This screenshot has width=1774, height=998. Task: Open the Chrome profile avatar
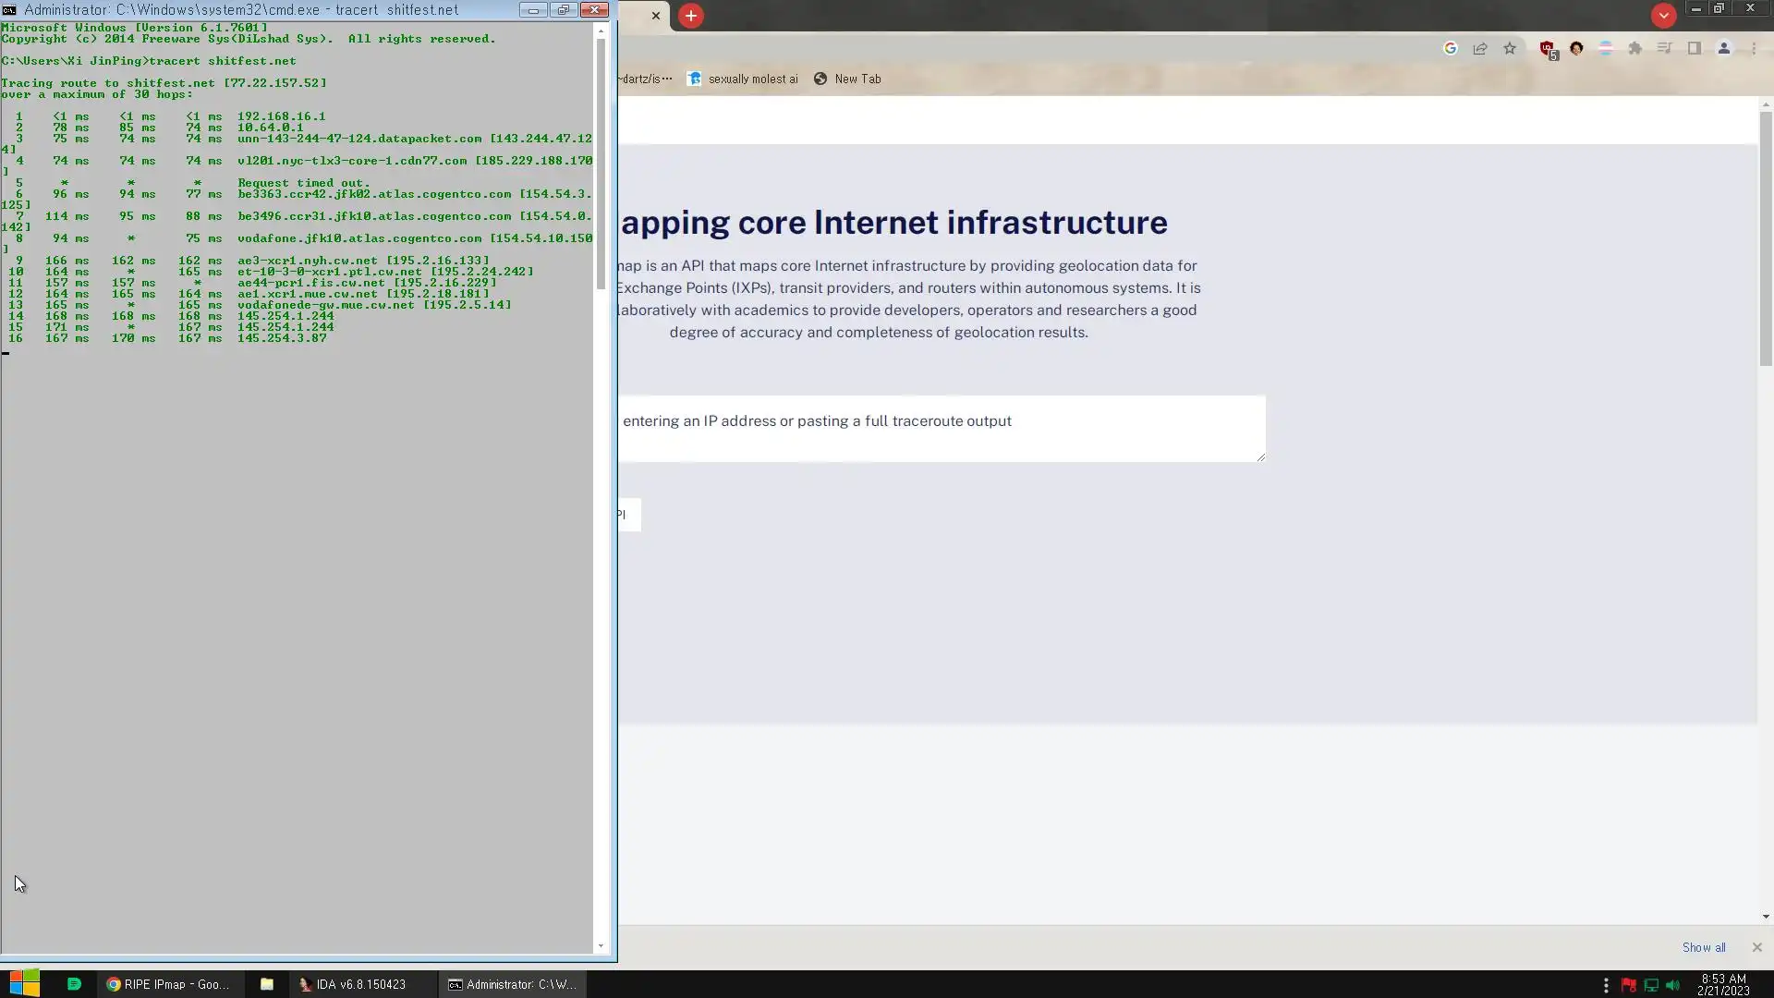(x=1724, y=49)
